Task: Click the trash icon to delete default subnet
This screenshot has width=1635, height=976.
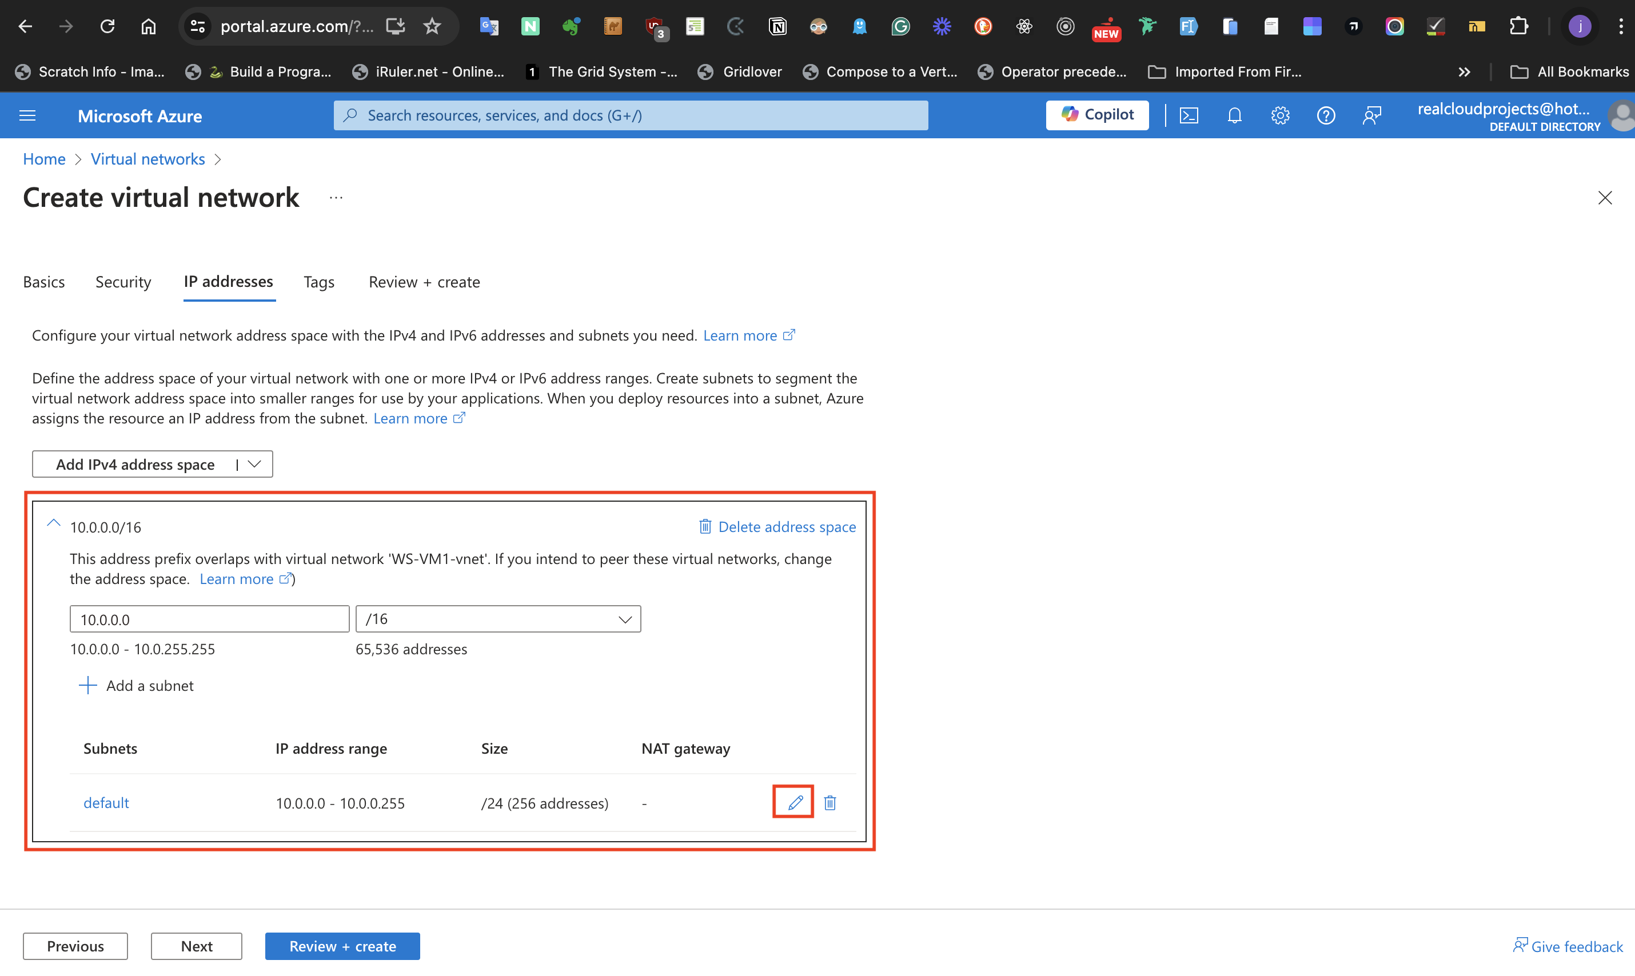Action: coord(830,802)
